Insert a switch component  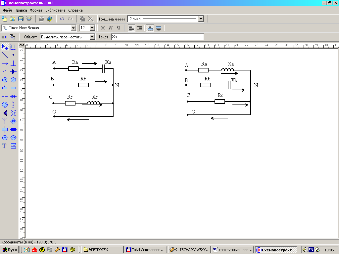[x=5, y=71]
